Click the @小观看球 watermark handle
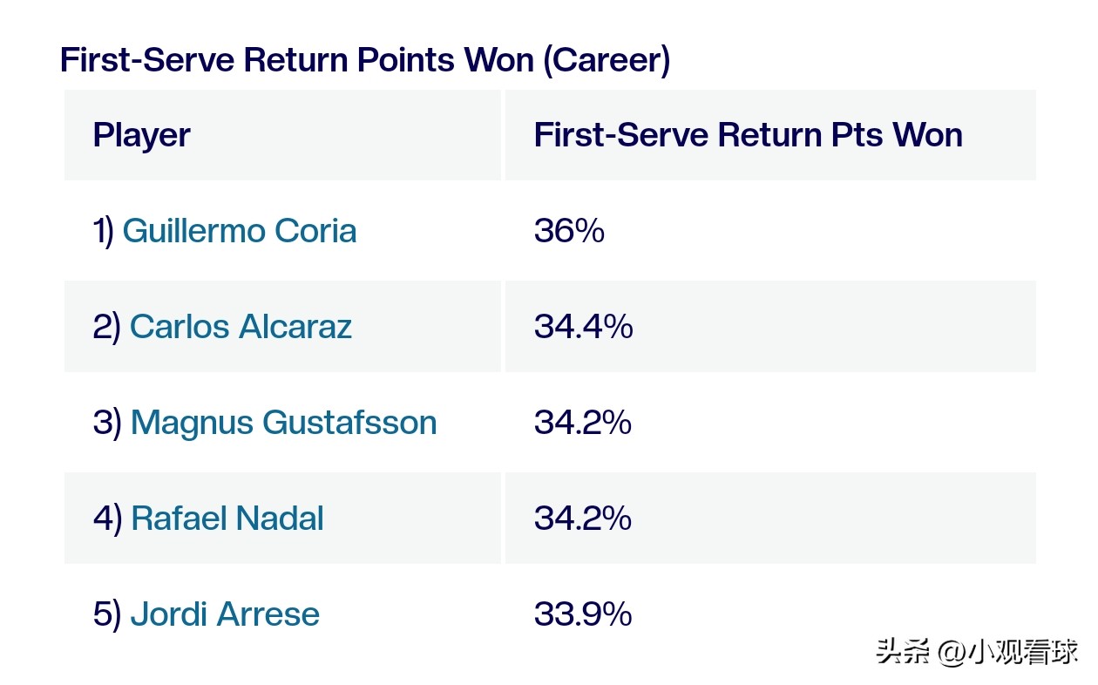The width and height of the screenshot is (1098, 685). point(1008,652)
